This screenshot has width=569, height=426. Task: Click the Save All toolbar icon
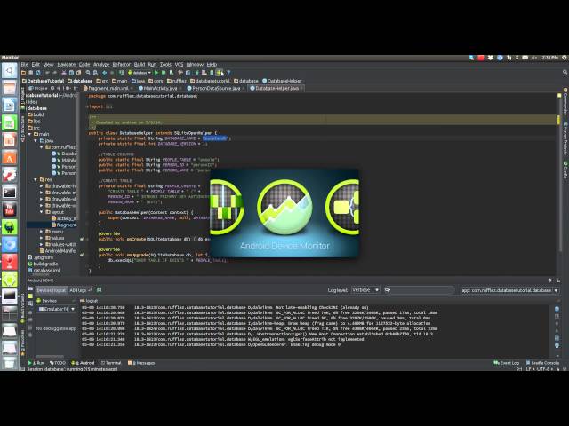pyautogui.click(x=31, y=73)
